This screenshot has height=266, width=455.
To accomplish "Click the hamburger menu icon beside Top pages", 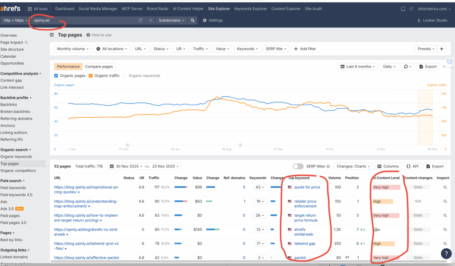I will 52,35.
